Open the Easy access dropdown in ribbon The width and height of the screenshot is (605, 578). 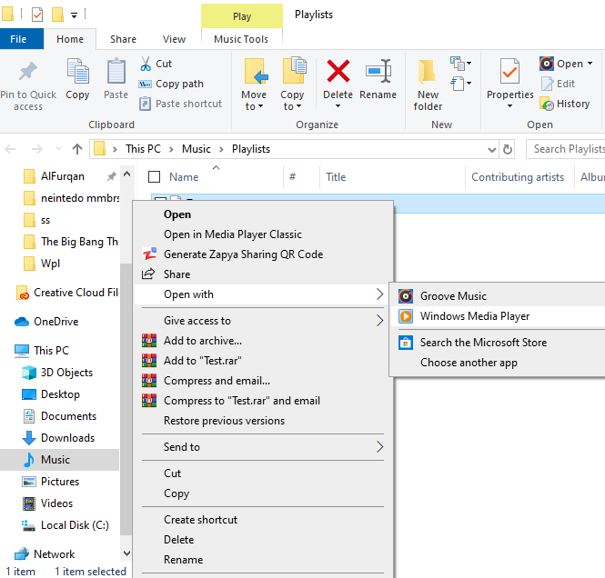[x=461, y=84]
